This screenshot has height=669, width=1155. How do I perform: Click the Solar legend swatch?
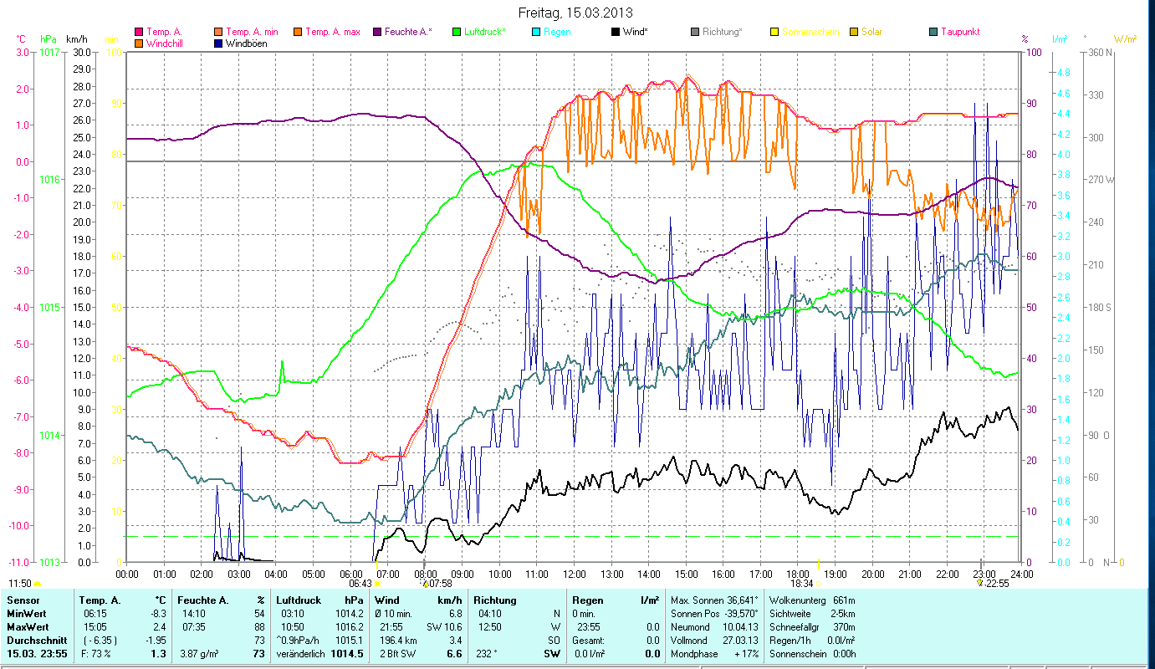pos(853,32)
